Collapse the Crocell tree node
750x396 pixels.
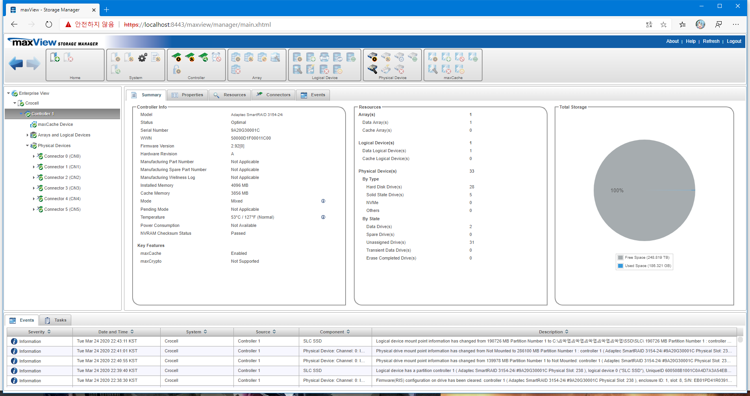[x=15, y=103]
